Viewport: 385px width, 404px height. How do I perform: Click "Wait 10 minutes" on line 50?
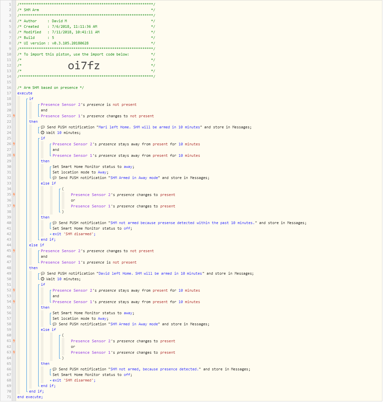point(63,279)
